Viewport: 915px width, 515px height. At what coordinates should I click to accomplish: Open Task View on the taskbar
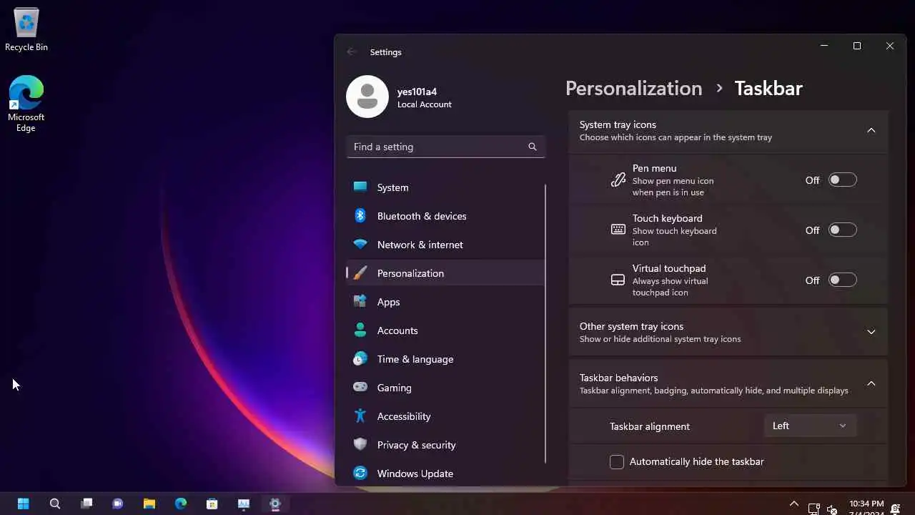(x=86, y=504)
